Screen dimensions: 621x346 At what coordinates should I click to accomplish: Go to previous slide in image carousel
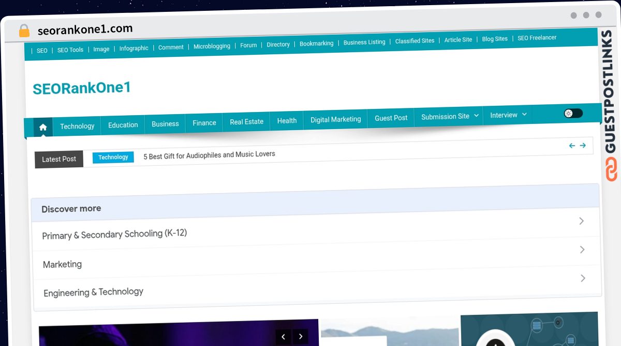click(x=283, y=337)
